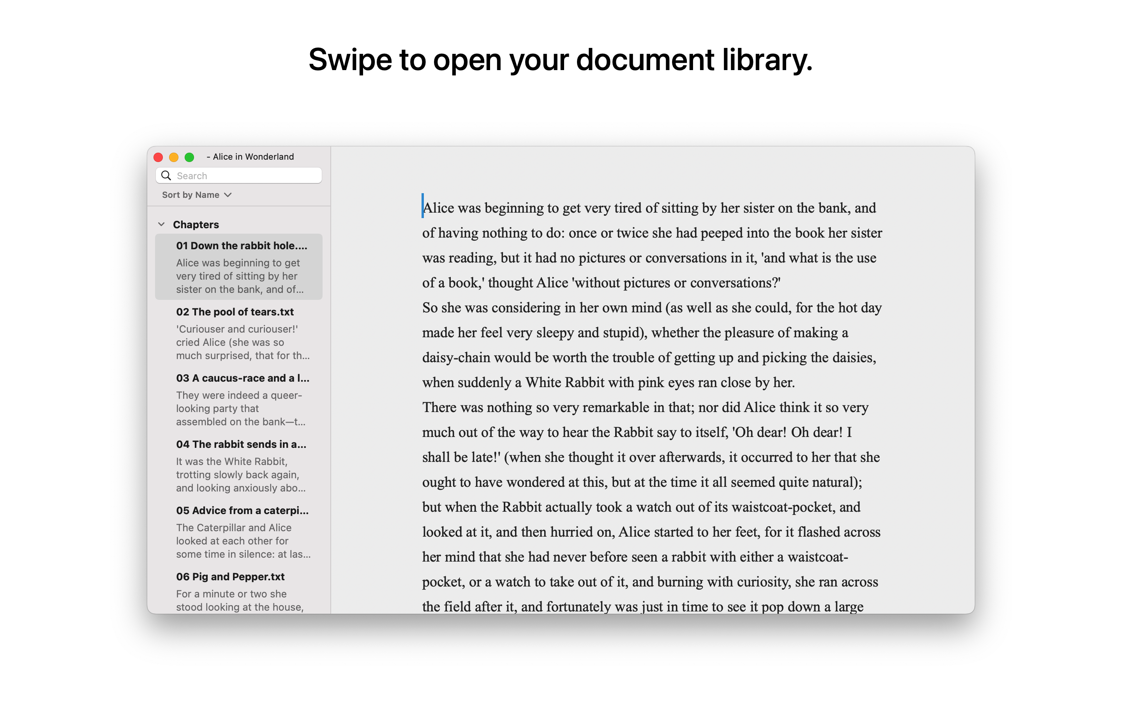This screenshot has height=701, width=1122.
Task: Click the green full screen button
Action: 189,157
